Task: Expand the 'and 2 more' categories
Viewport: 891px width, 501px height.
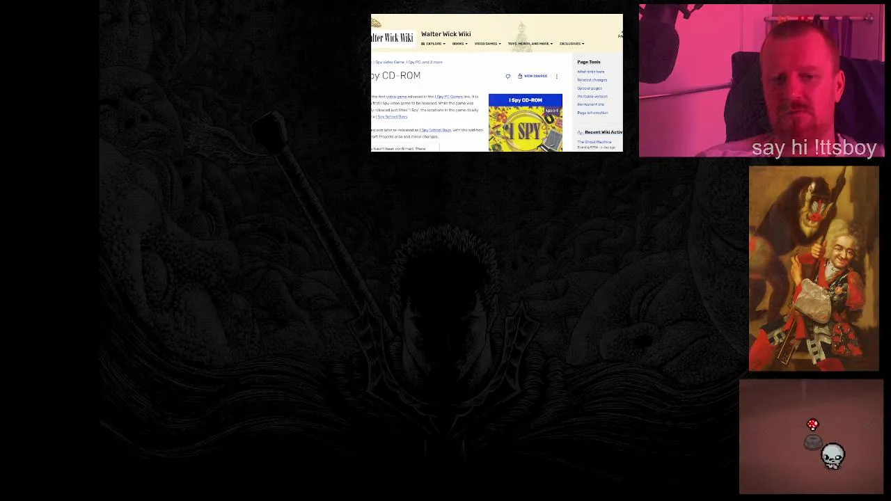Action: (x=433, y=62)
